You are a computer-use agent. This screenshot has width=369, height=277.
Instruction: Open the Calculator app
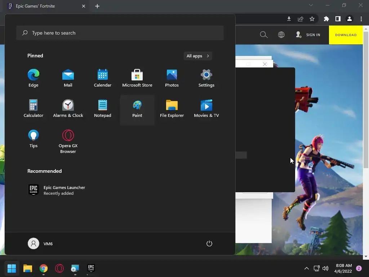pyautogui.click(x=34, y=109)
